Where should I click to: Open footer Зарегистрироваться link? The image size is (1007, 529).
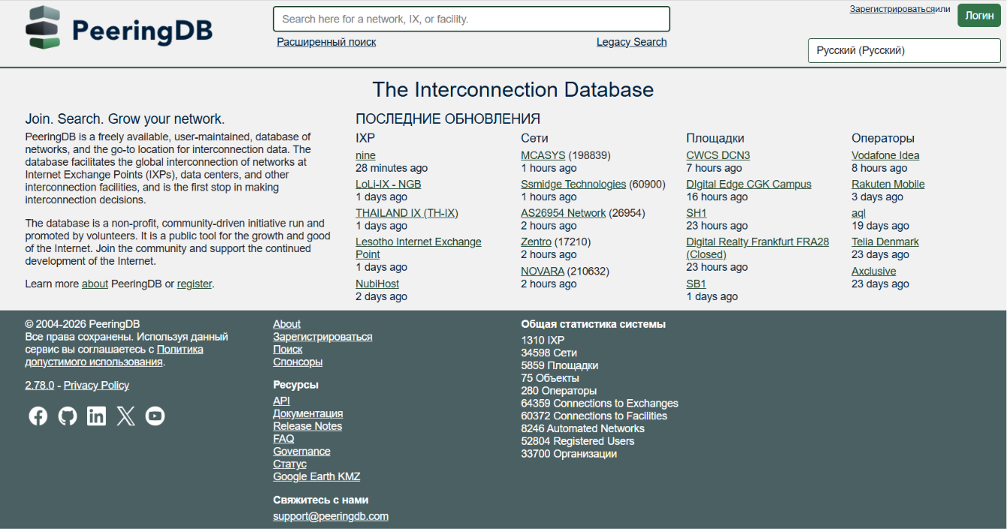(322, 337)
